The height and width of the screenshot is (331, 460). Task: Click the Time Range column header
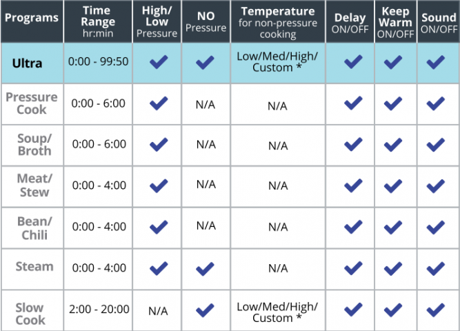[x=97, y=21]
